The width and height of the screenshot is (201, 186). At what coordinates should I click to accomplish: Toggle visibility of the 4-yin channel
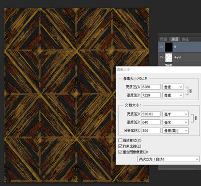coord(161,57)
